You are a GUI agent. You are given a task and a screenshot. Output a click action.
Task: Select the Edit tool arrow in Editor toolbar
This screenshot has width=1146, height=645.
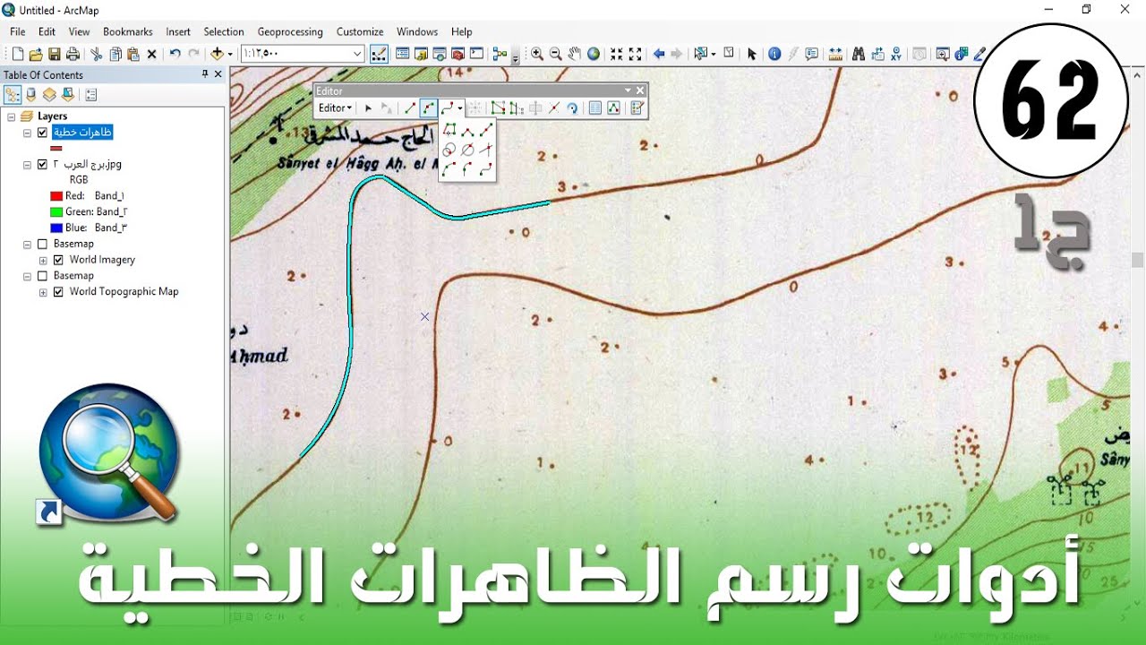pos(368,107)
